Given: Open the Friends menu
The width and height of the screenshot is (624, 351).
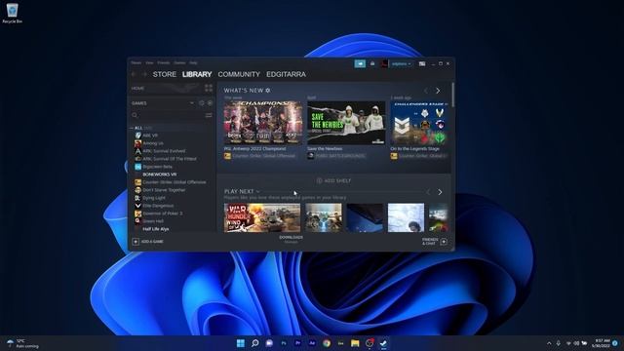Looking at the screenshot, I should click(163, 62).
